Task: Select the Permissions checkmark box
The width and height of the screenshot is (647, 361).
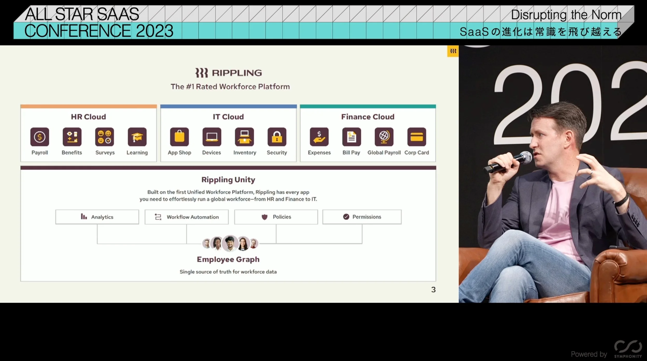Action: (362, 217)
